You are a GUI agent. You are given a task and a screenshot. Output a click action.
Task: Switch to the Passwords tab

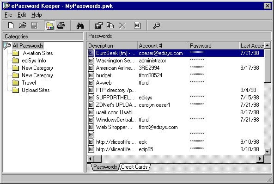(105, 167)
